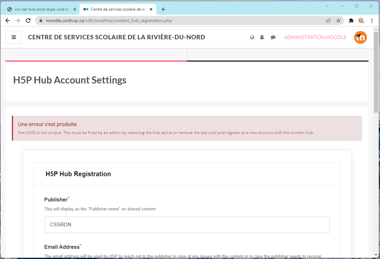This screenshot has width=380, height=259.
Task: Click the Moodle user avatar
Action: click(x=361, y=37)
